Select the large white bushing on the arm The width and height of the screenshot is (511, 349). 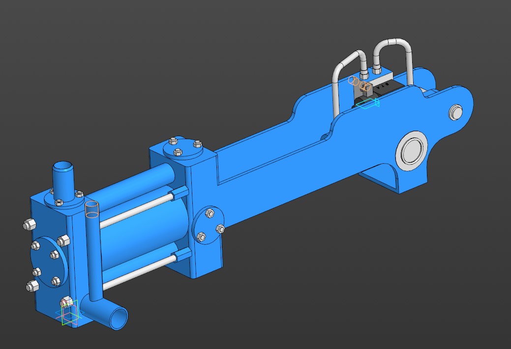412,151
